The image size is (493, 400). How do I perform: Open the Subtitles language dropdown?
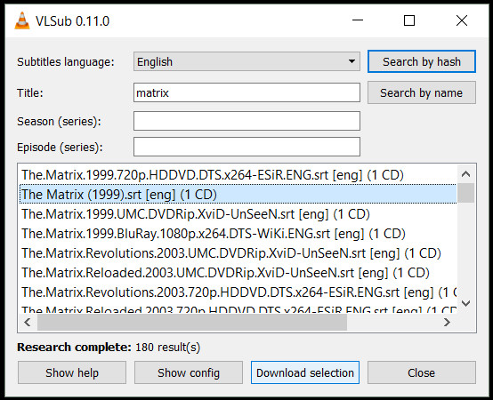(x=246, y=61)
